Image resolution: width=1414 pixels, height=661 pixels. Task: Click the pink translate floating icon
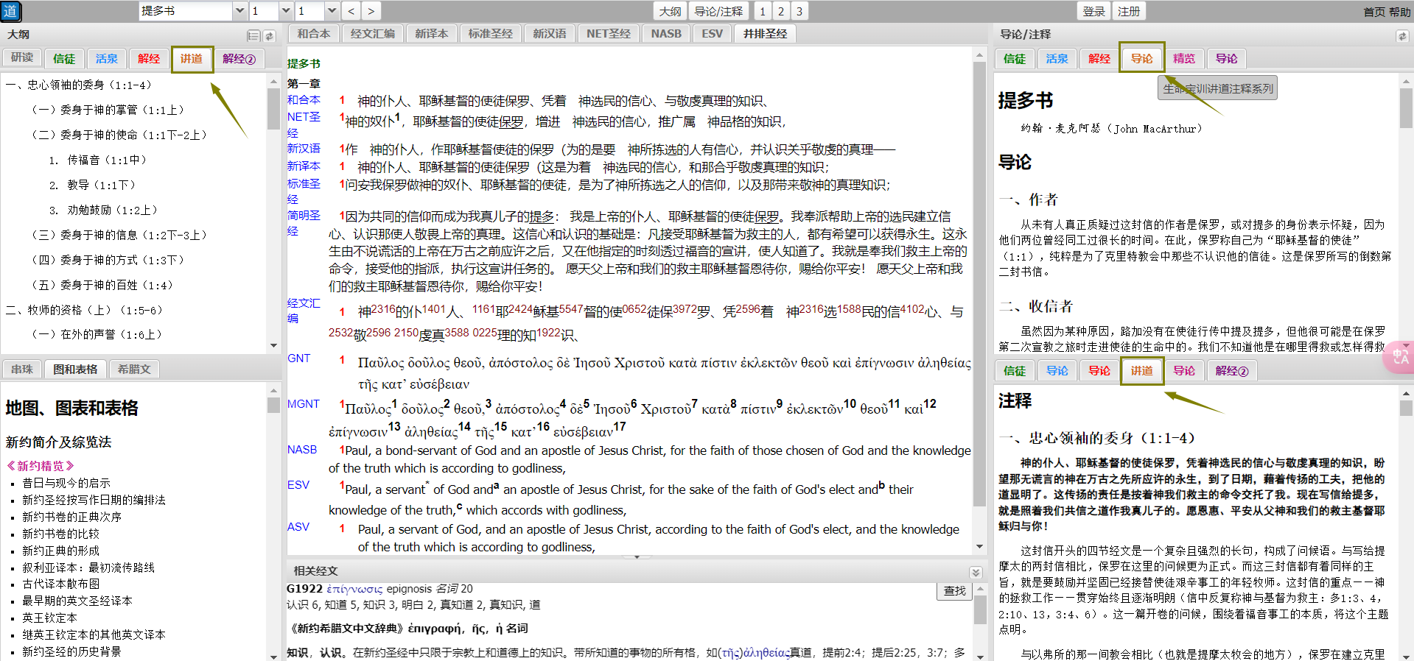(x=1399, y=358)
